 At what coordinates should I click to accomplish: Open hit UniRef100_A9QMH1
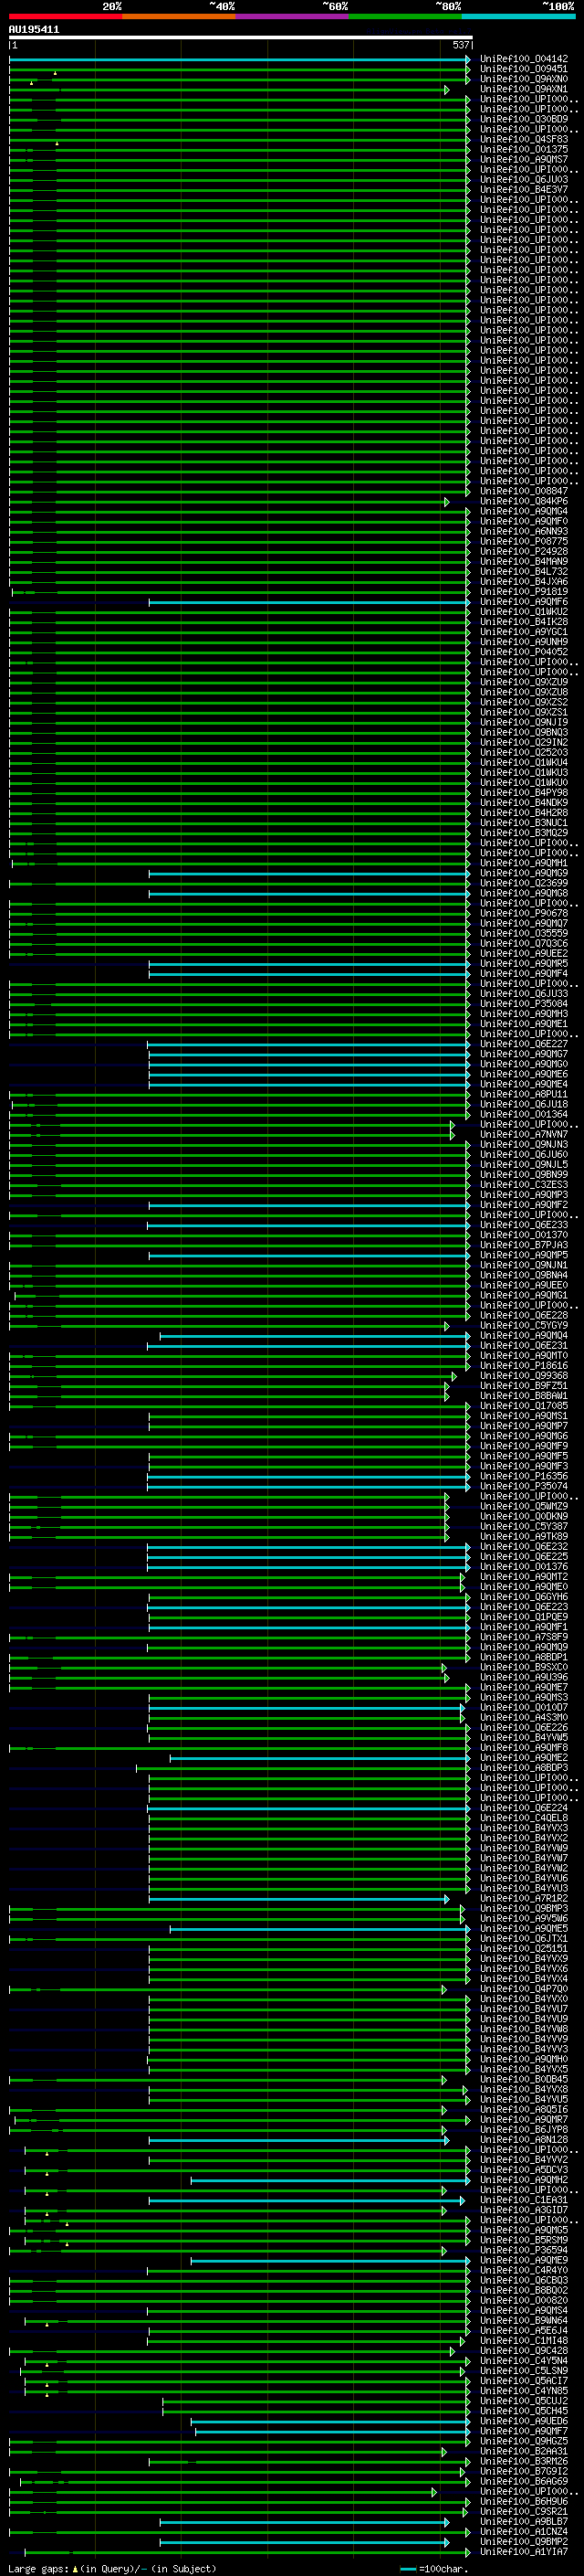[524, 862]
